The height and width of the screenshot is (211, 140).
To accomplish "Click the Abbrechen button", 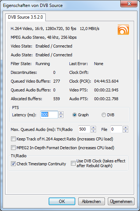I will point(91,201).
